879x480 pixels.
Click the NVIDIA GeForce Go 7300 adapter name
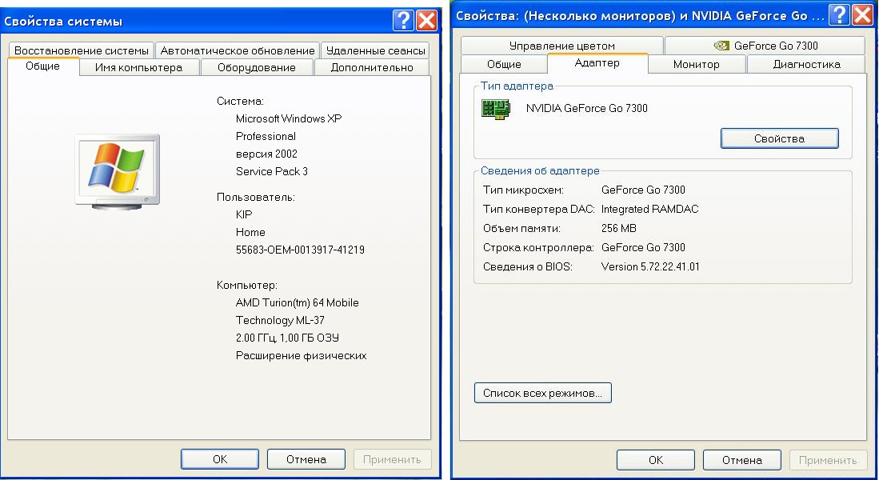point(587,108)
